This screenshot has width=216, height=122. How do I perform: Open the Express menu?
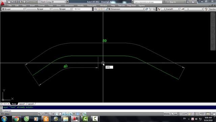(x=142, y=5)
